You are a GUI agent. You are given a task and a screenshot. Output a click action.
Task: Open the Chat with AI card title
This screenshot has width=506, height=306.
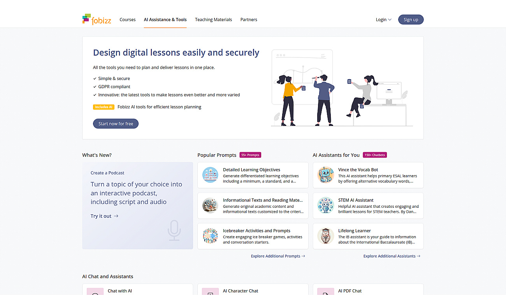pos(120,291)
